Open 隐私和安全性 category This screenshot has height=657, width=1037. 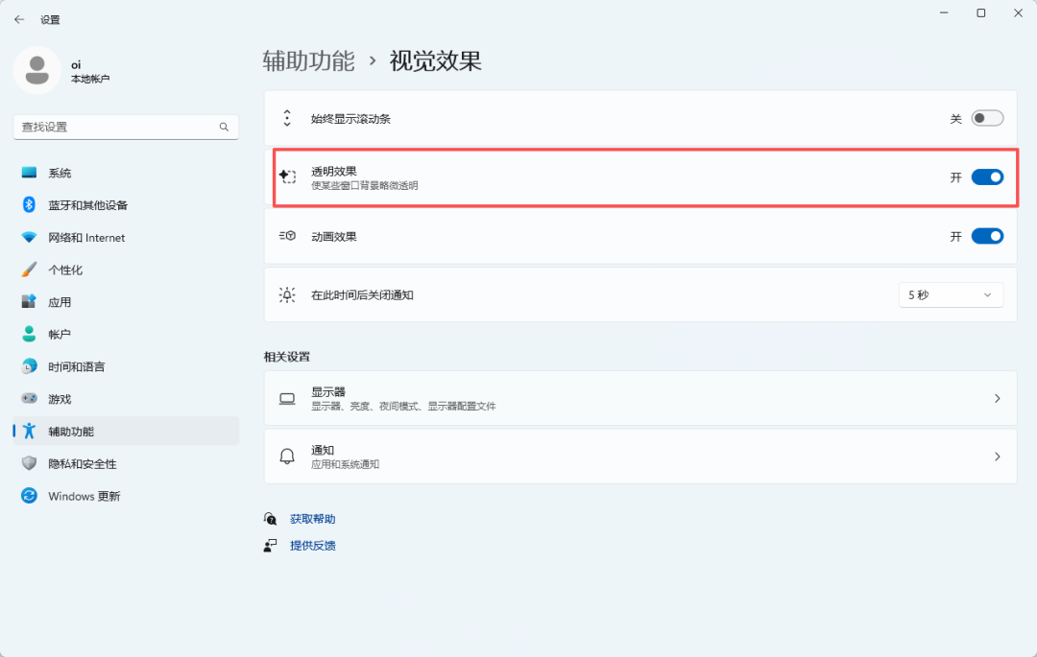pyautogui.click(x=126, y=463)
